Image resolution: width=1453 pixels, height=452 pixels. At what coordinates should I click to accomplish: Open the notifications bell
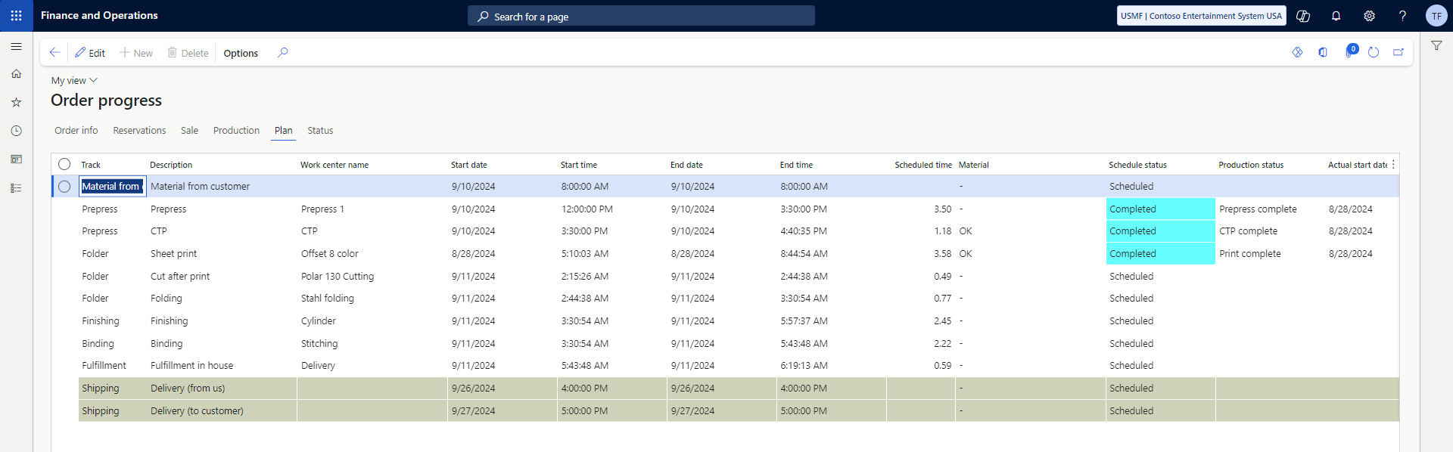(1336, 16)
